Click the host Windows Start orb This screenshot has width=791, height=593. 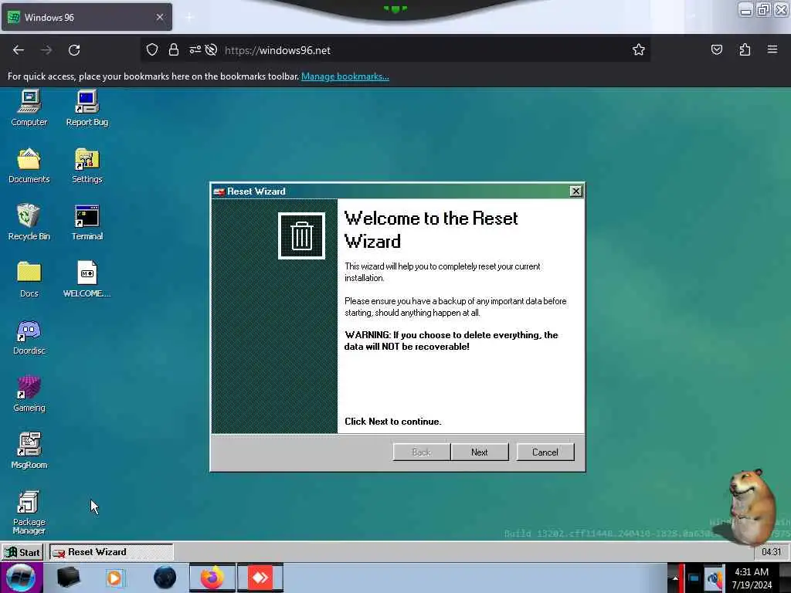21,578
